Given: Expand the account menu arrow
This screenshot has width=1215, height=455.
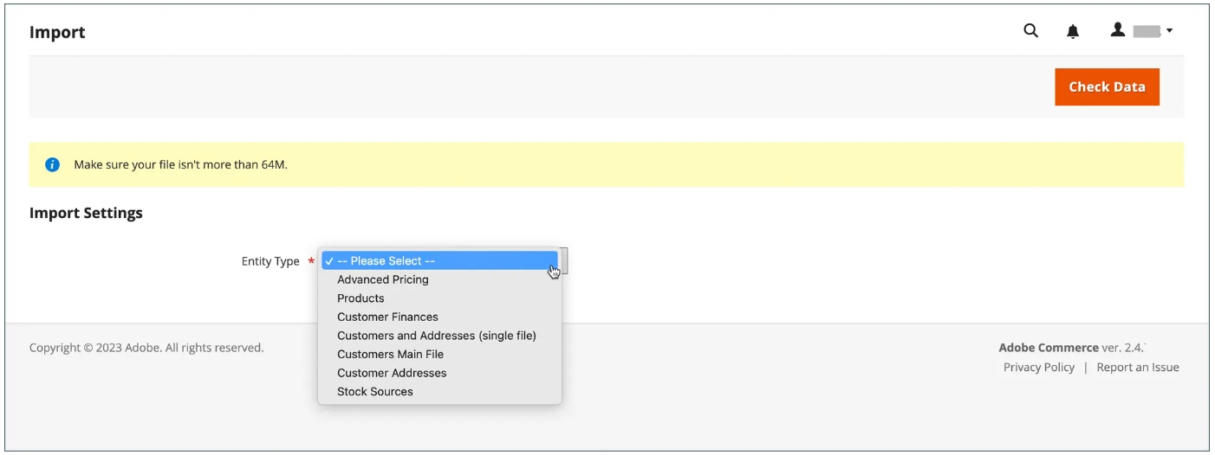Looking at the screenshot, I should (1169, 31).
